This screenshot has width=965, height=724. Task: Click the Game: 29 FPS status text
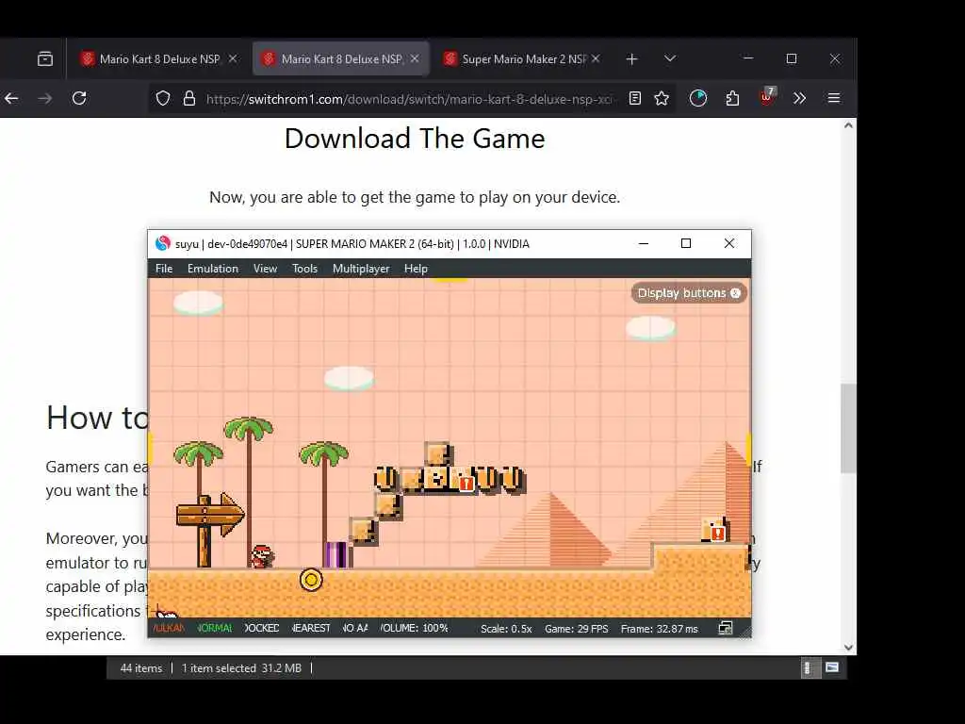[x=576, y=629]
